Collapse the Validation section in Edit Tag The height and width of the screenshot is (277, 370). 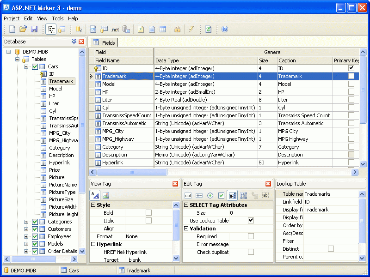tap(186, 229)
